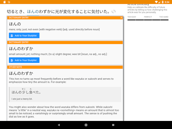Add ほんのわずか to your studylist
The width and height of the screenshot is (172, 129).
[x=24, y=60]
